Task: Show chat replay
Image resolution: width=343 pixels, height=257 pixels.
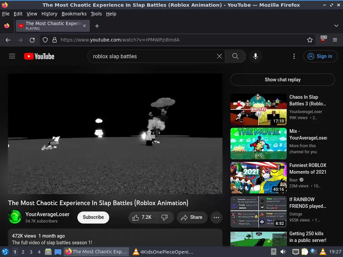Action: [282, 80]
